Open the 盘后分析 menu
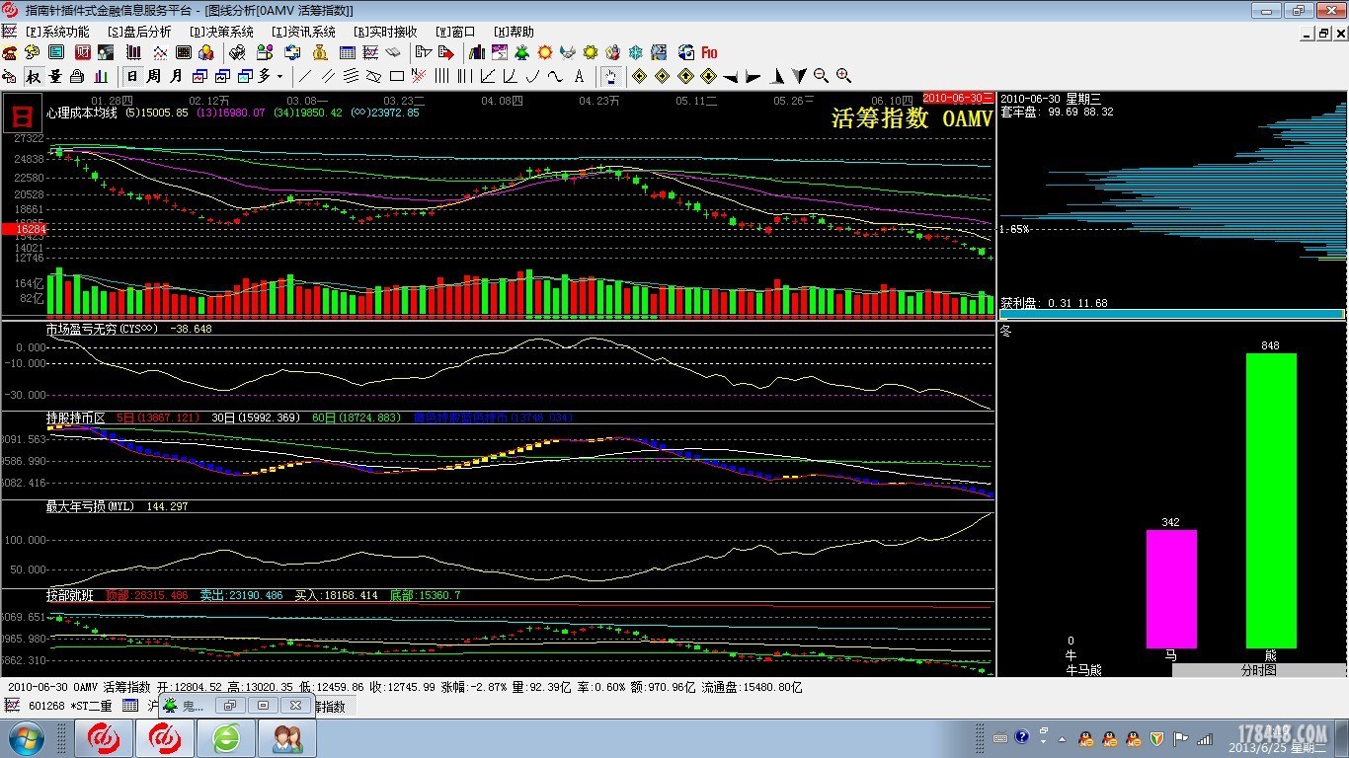This screenshot has width=1349, height=758. tap(138, 32)
